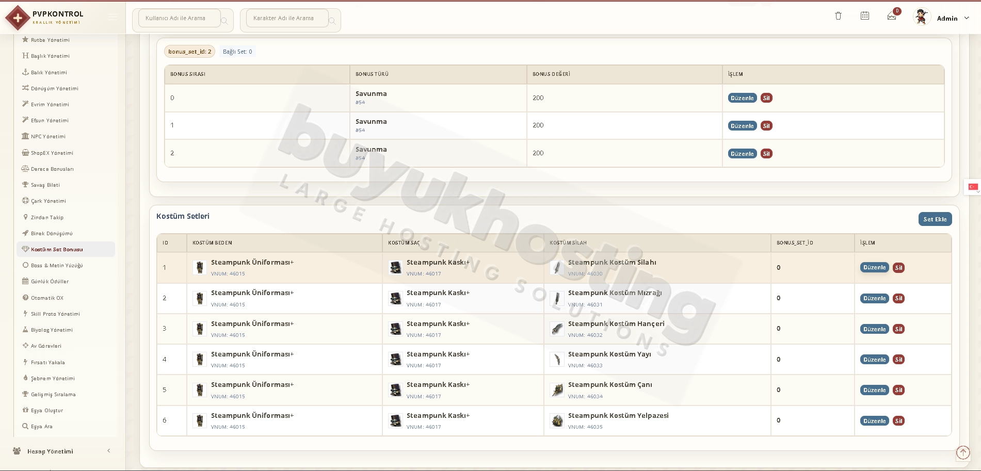981x471 pixels.
Task: Click the Fırsatı Yakala bolt icon
Action: click(25, 362)
